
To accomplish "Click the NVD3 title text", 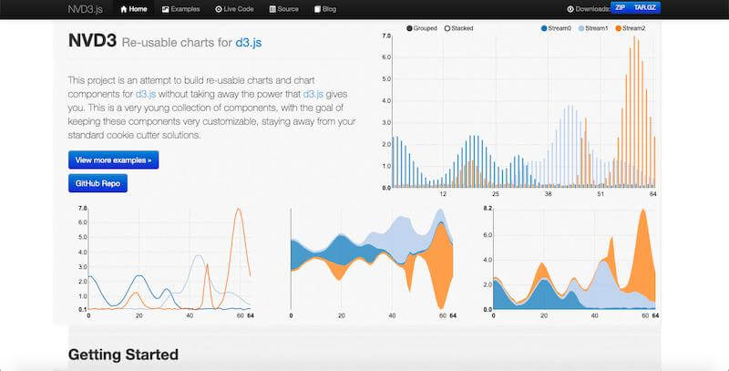I will coord(92,41).
